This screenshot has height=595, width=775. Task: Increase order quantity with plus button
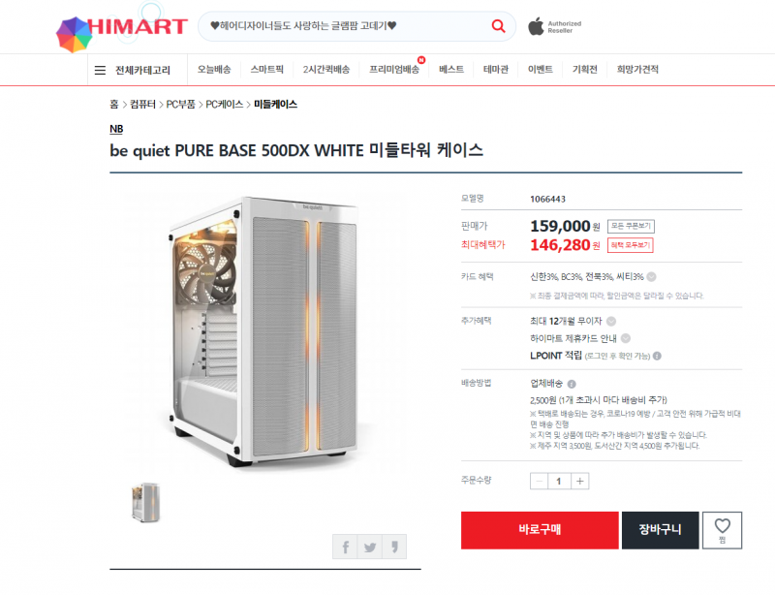pos(579,481)
